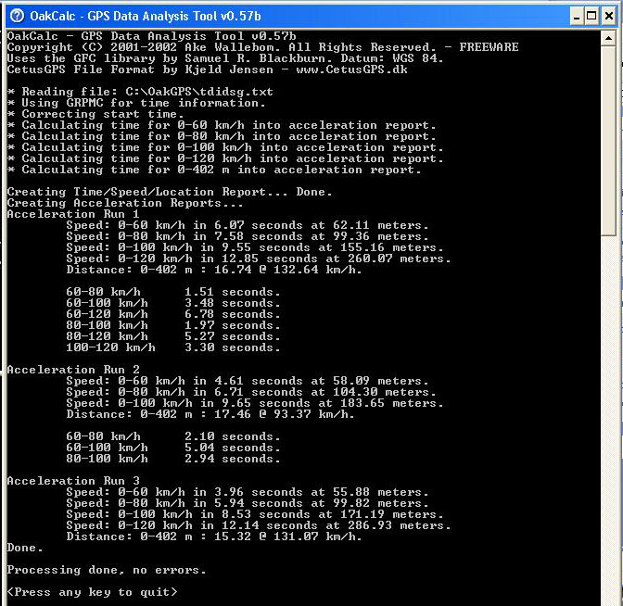Select the Acceleration Run 1 heading line

point(73,214)
